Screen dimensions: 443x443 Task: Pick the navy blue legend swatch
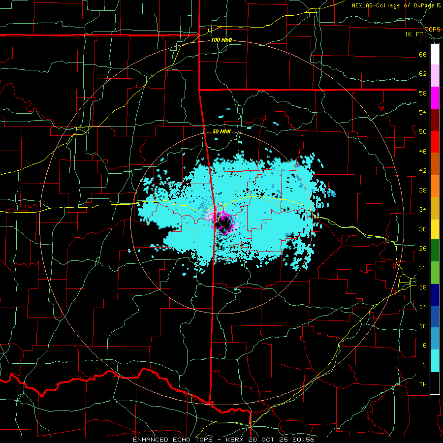[435, 295]
